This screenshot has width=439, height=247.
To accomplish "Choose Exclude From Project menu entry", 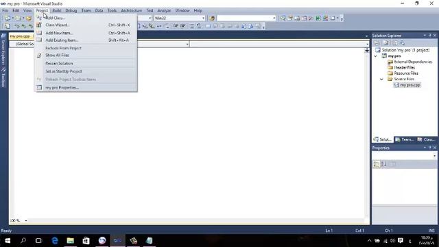I will 86,48.
